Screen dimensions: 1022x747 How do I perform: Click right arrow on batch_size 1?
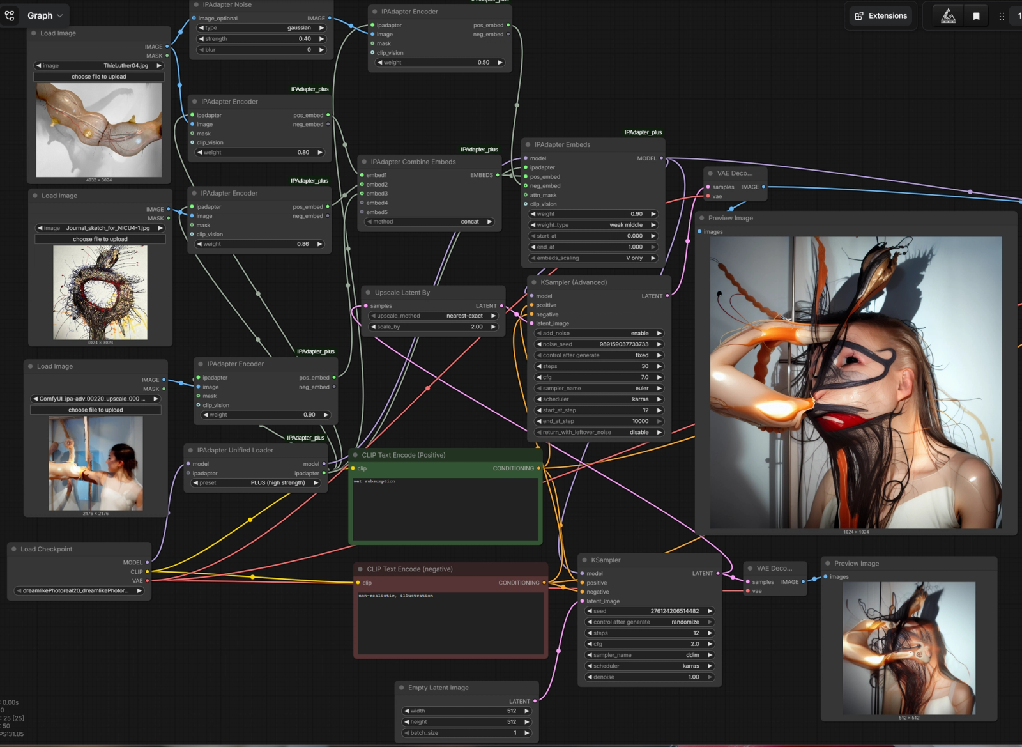tap(526, 733)
